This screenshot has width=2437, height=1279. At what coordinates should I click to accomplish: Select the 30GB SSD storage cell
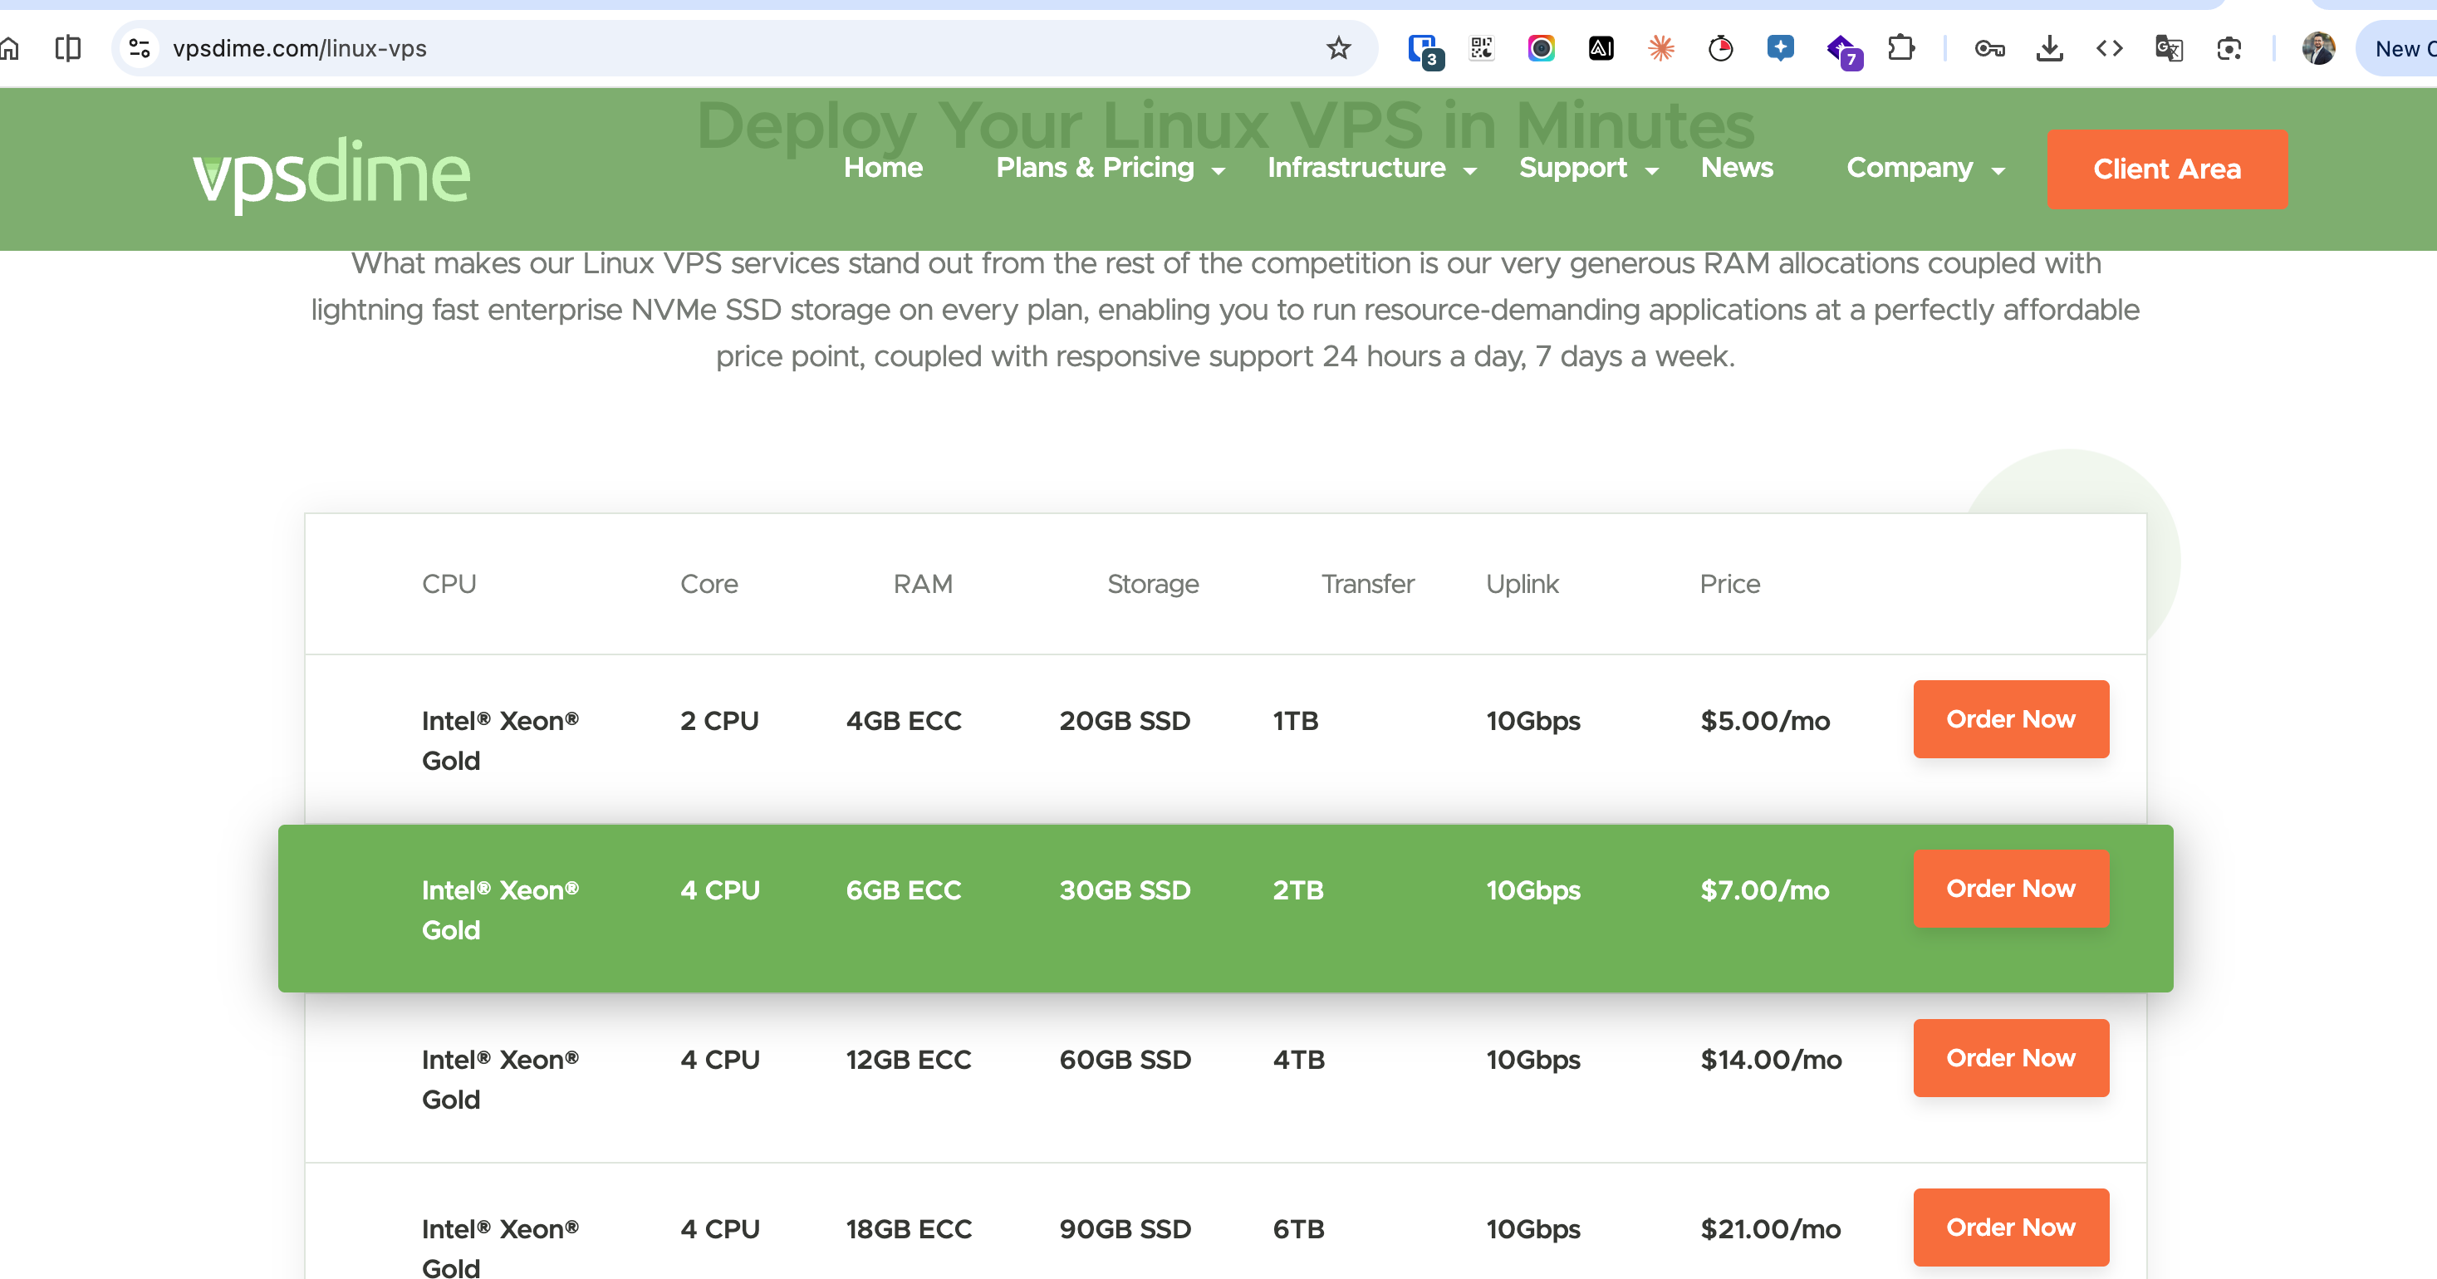coord(1125,890)
